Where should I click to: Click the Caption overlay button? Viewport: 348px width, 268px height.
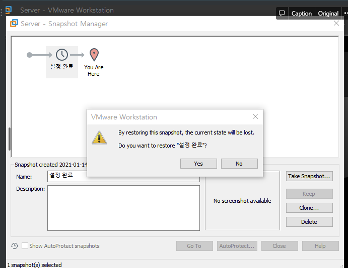point(301,14)
